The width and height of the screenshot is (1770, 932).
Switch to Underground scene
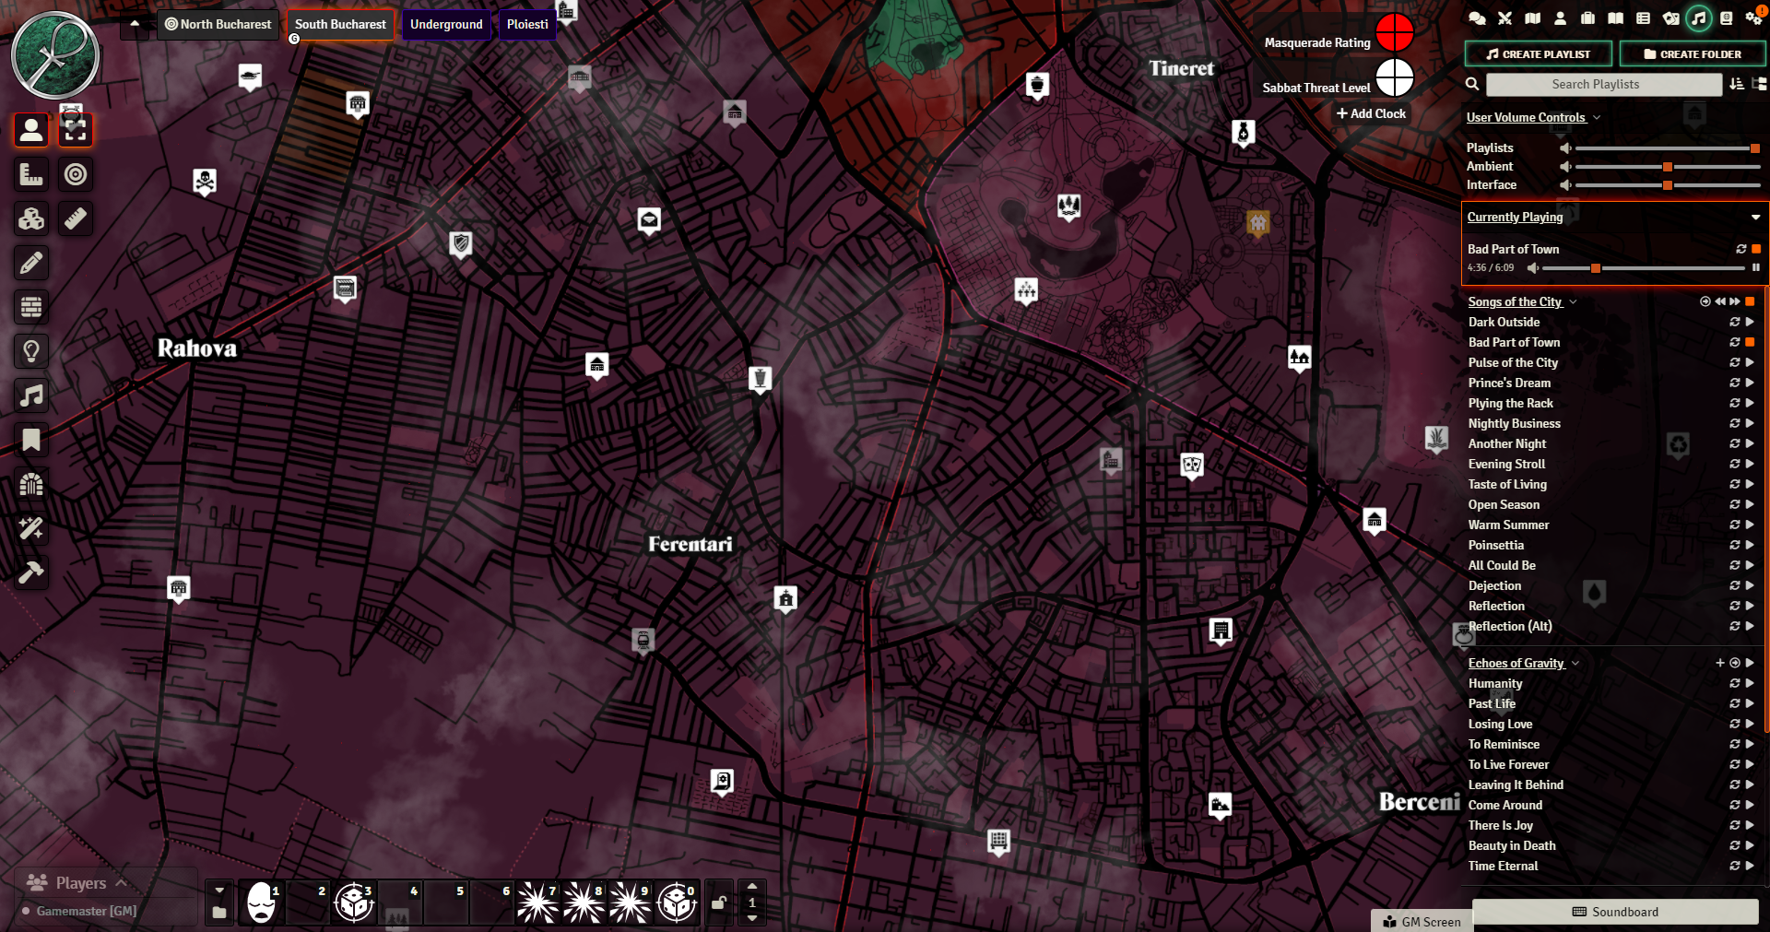coord(446,24)
